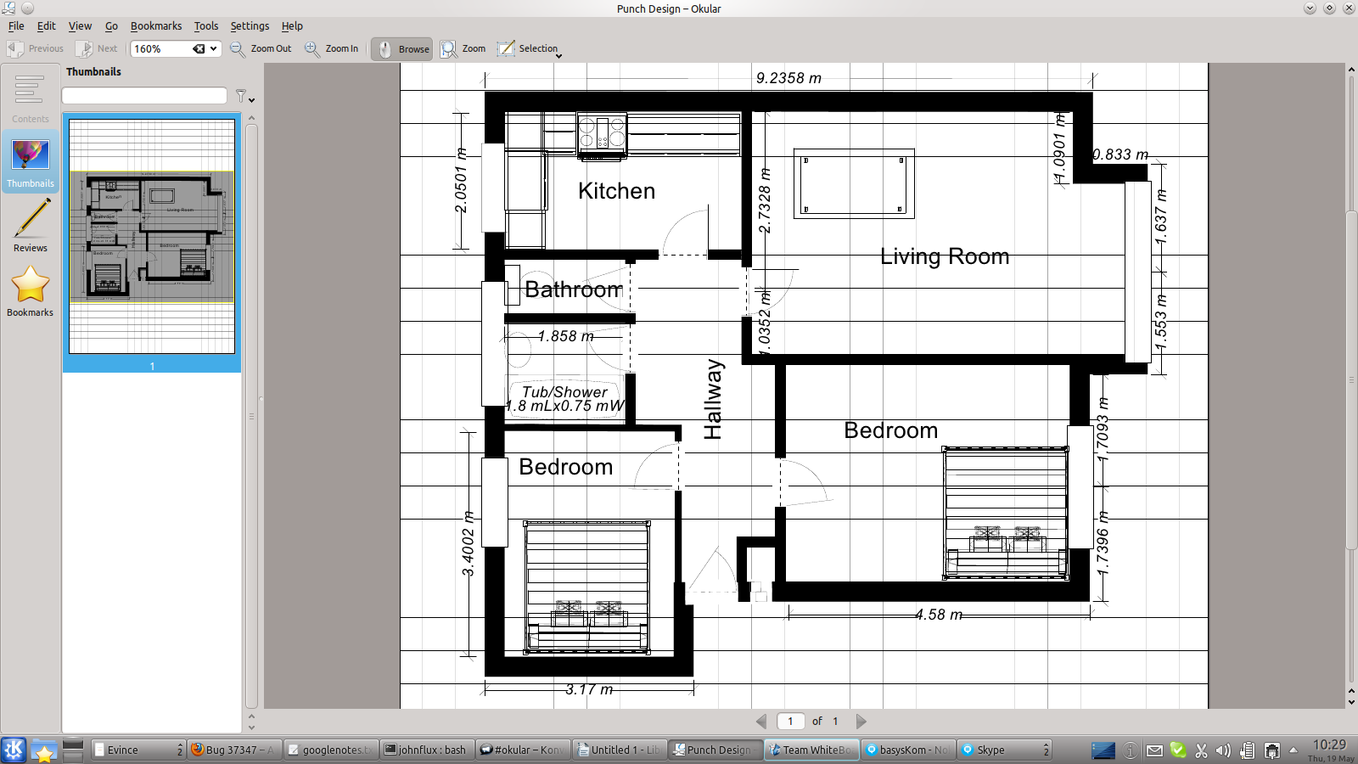Toggle the Browse mouse mode
This screenshot has height=764, width=1358.
pos(401,49)
